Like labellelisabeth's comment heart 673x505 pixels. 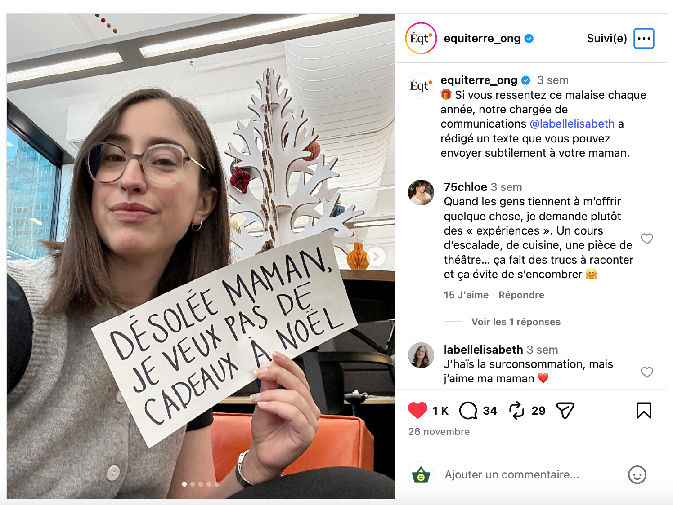(x=647, y=372)
